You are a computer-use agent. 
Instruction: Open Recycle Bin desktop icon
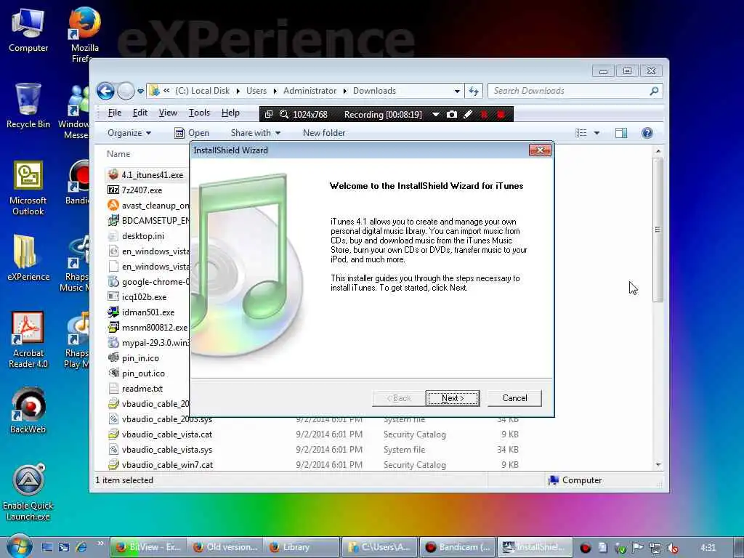28,106
